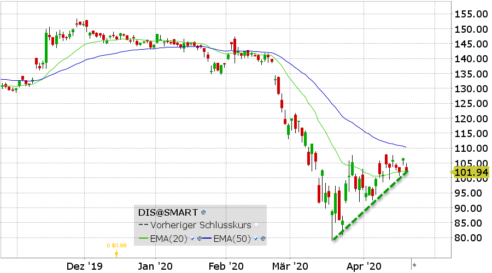Click the 120.00 price axis label
The image size is (492, 273).
pyautogui.click(x=471, y=119)
